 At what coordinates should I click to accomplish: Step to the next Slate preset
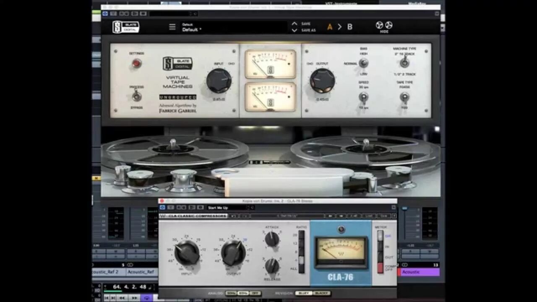pyautogui.click(x=295, y=30)
